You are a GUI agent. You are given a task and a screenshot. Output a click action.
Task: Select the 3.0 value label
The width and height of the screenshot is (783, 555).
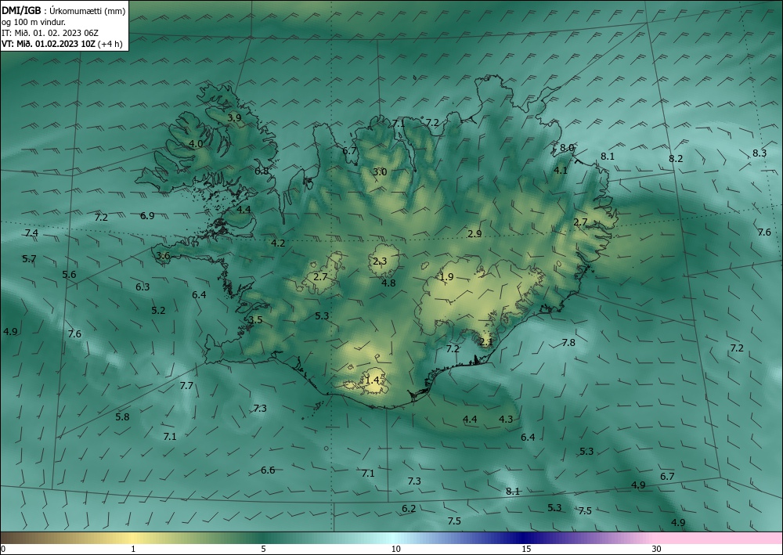380,172
